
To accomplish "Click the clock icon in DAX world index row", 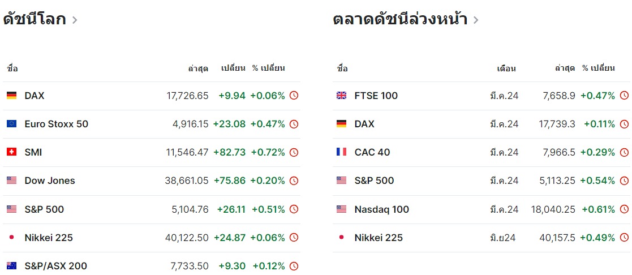I will click(x=294, y=96).
